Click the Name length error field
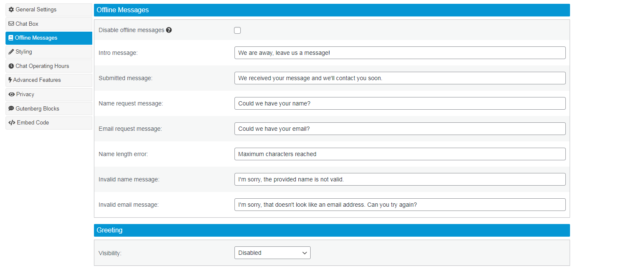Viewport: 628px width, 270px height. [399, 154]
